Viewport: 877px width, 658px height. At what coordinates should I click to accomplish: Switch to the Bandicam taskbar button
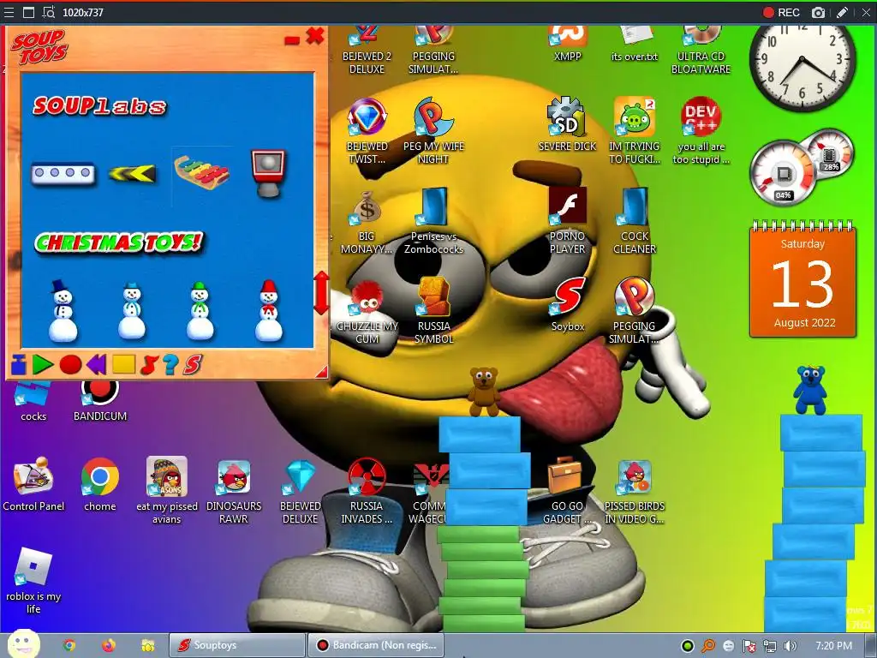click(376, 645)
